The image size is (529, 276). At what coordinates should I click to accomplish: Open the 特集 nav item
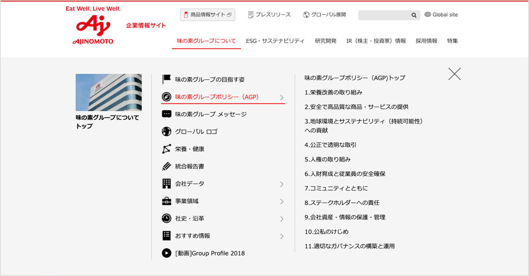pyautogui.click(x=453, y=41)
